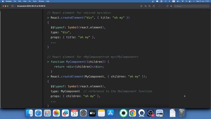
Task: Click the Share icon in Preview toolbar
Action: 154,6
